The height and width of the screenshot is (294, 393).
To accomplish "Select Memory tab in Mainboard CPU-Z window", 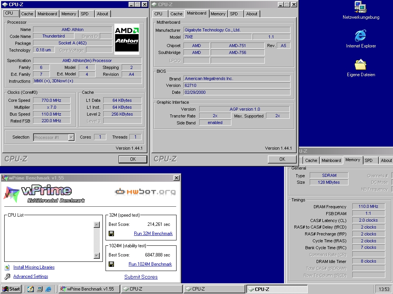I will [218, 14].
